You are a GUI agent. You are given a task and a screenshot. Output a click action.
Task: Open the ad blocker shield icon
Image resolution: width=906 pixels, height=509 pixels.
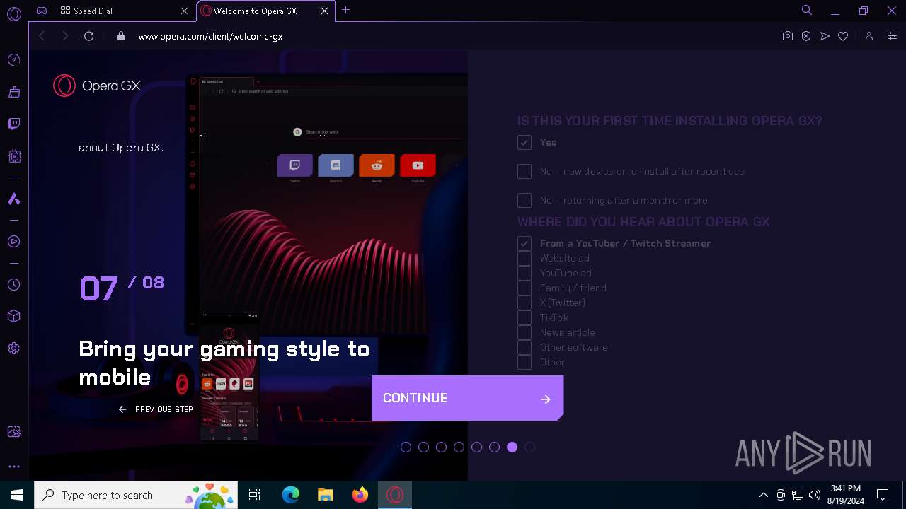[x=806, y=36]
